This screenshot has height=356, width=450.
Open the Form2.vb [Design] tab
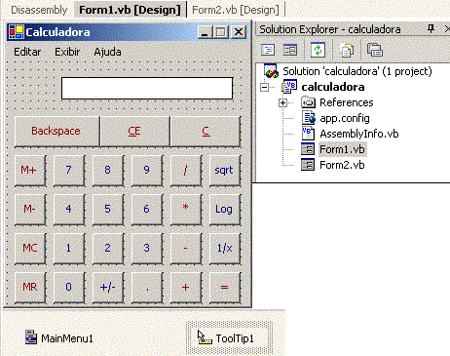click(x=236, y=10)
